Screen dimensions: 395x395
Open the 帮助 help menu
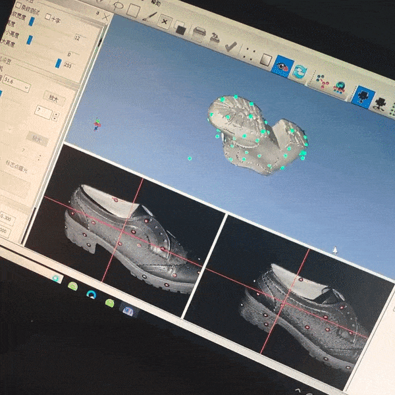coord(156,2)
